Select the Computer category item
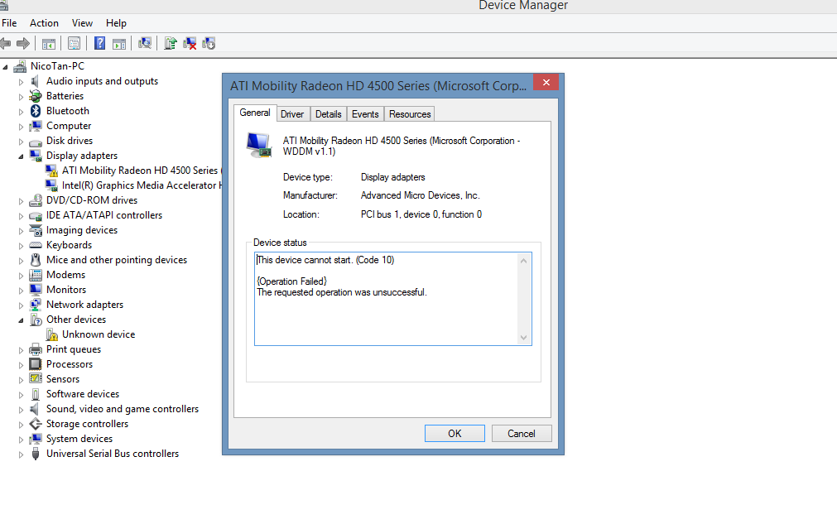 pos(69,125)
